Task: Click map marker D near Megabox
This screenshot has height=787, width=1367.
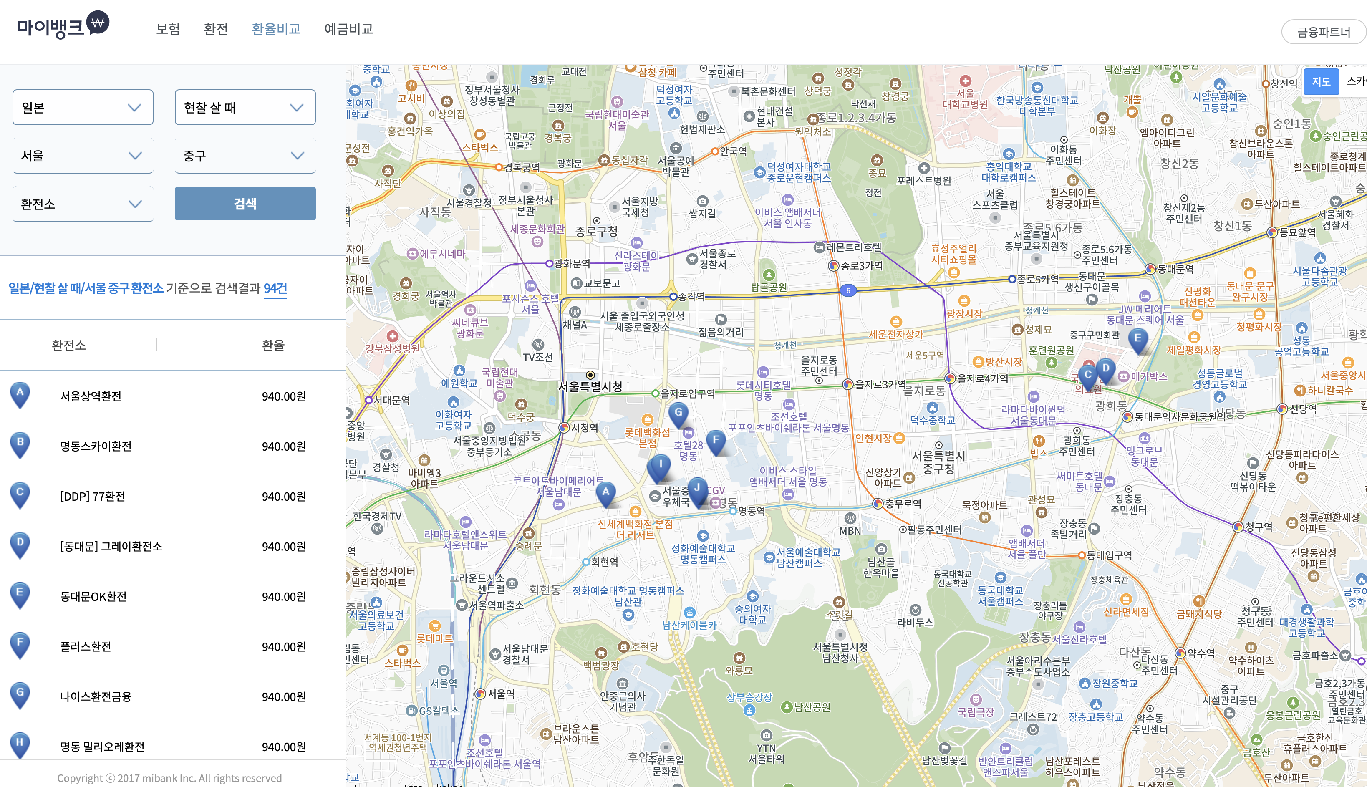Action: (1105, 368)
